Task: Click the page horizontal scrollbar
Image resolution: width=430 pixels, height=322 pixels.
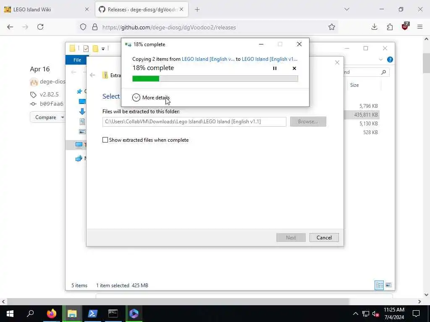Action: pos(178,301)
